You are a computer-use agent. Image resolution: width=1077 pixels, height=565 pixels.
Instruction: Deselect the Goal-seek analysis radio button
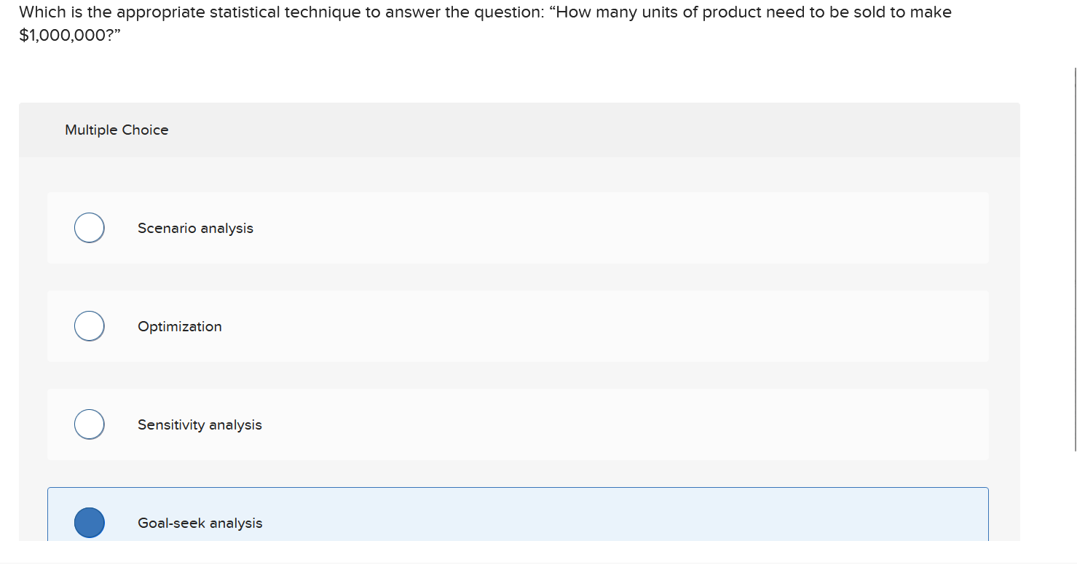pyautogui.click(x=89, y=523)
